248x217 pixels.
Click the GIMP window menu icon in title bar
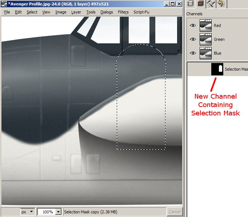coord(4,4)
